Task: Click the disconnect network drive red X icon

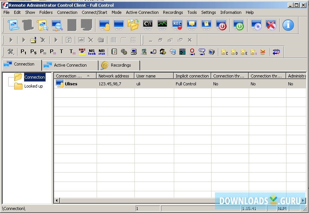Action: point(263,52)
